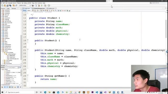Click the Redo toolbar icon
The height and width of the screenshot is (94, 168).
coord(16,5)
